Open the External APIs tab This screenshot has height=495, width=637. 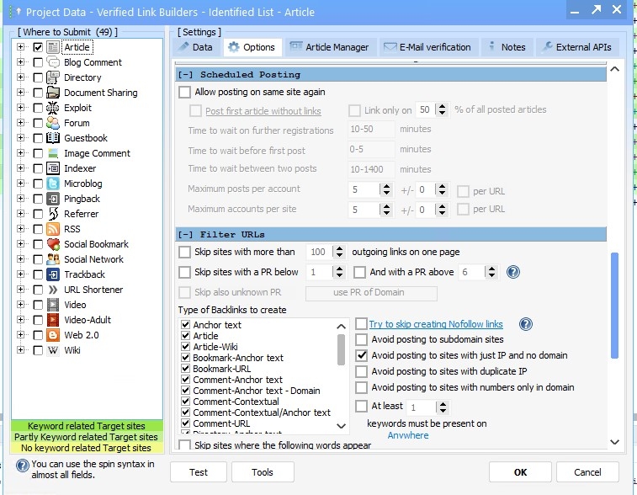tap(577, 47)
